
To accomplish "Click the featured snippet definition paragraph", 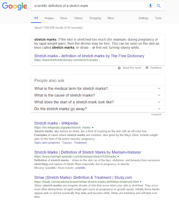I will (x=97, y=43).
